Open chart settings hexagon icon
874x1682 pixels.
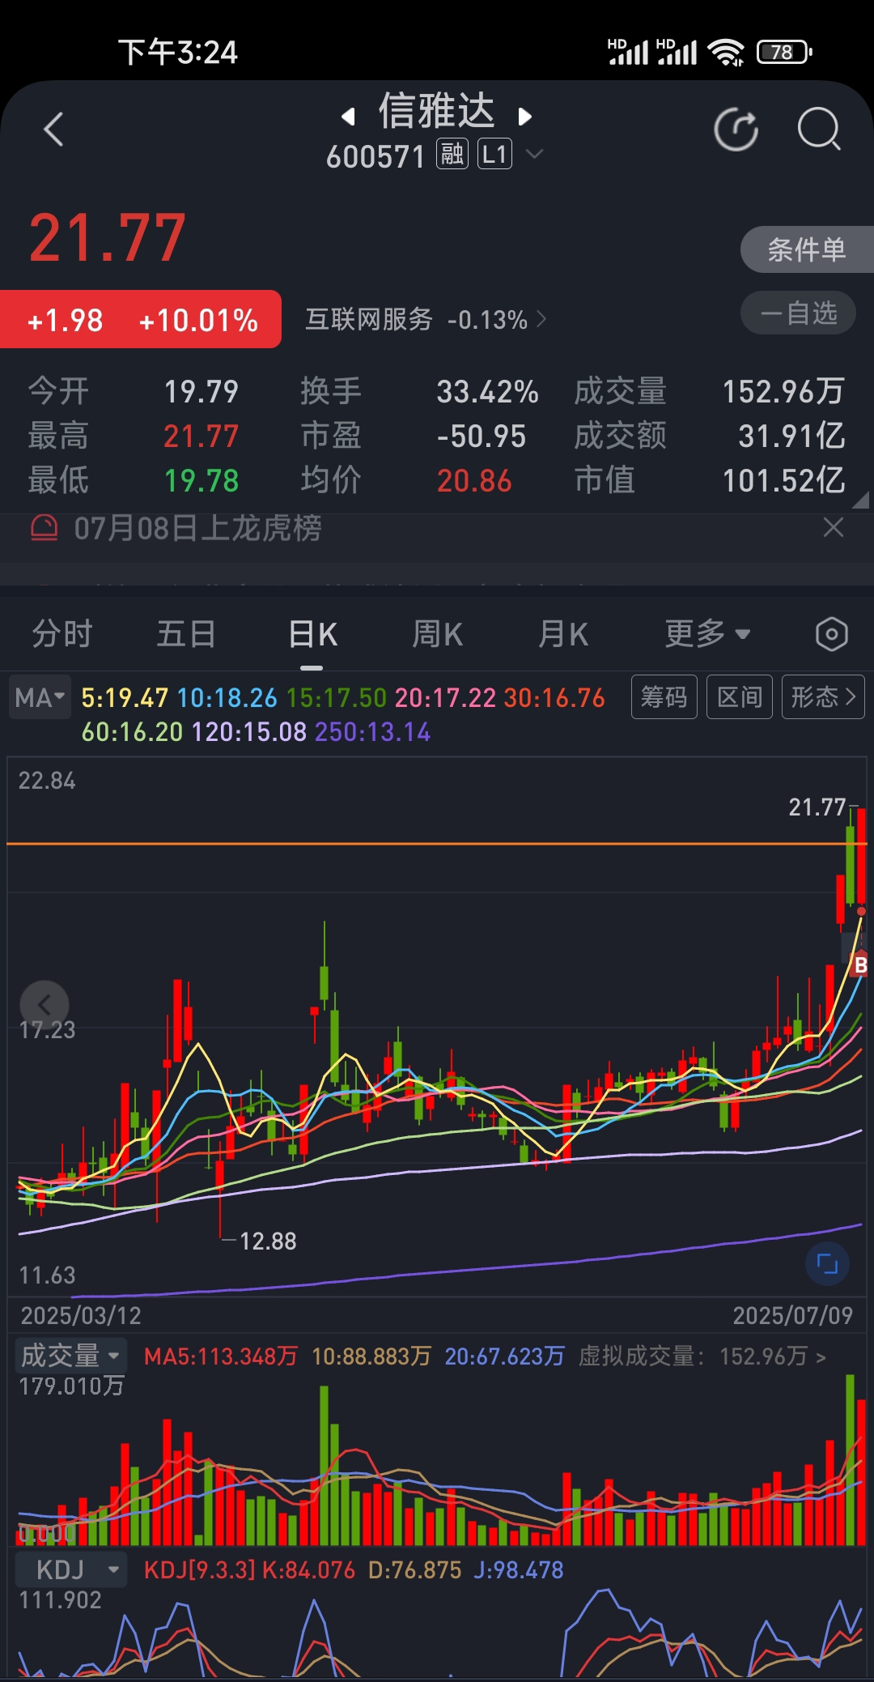pos(831,634)
